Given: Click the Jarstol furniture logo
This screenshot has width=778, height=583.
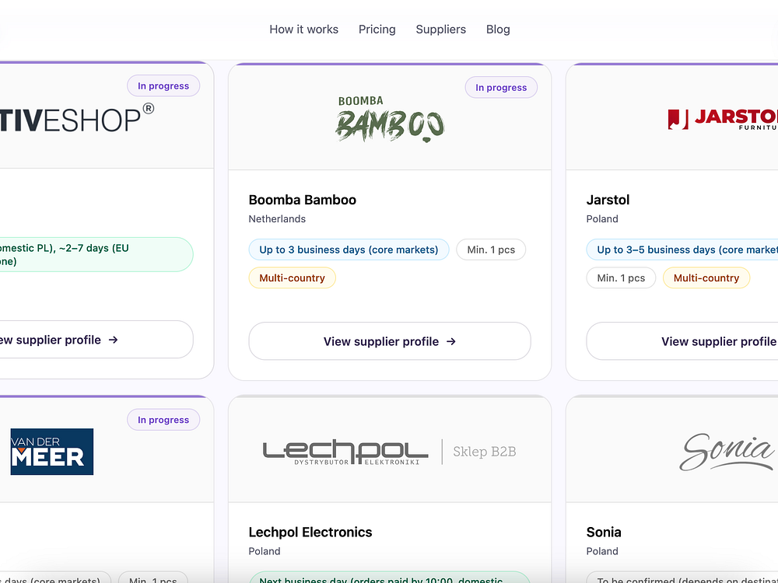Looking at the screenshot, I should point(723,119).
